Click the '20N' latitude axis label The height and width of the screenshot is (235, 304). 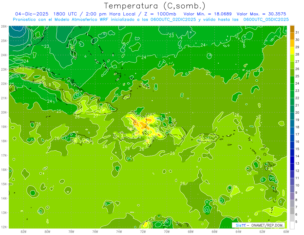(4, 112)
